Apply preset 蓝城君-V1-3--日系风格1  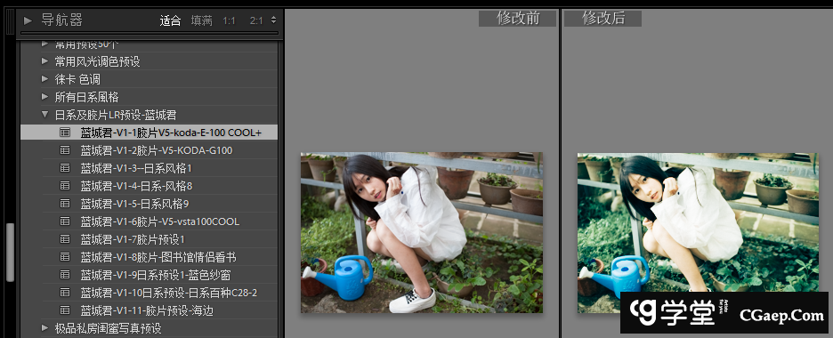(136, 168)
